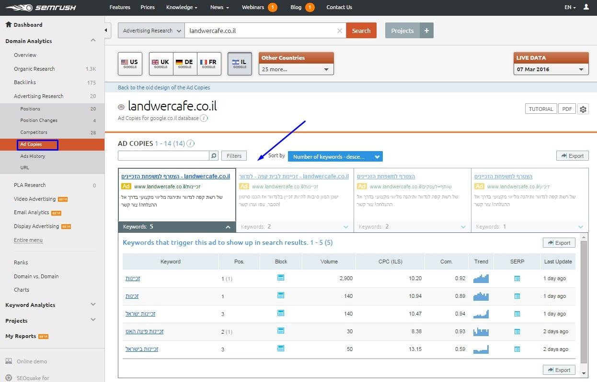Image resolution: width=597 pixels, height=382 pixels.
Task: Open the News menu
Action: 219,7
